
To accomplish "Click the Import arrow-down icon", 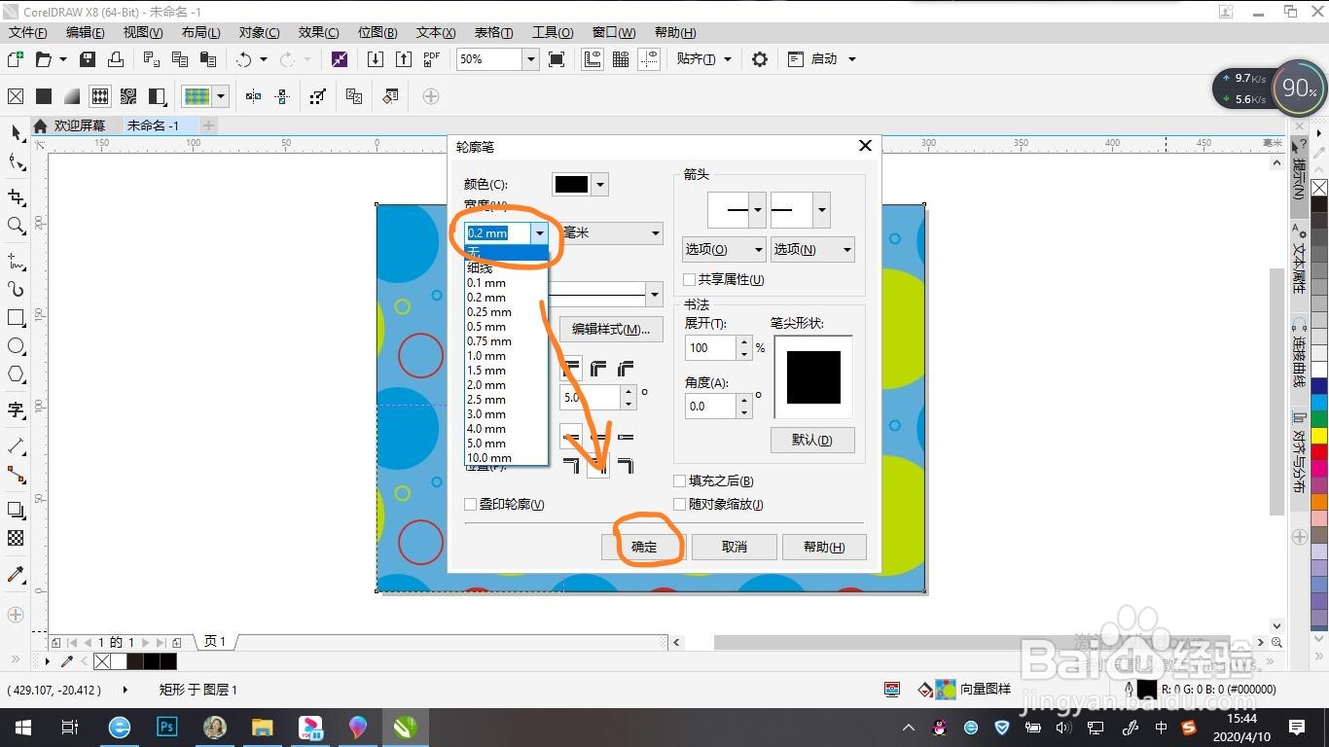I will [376, 59].
